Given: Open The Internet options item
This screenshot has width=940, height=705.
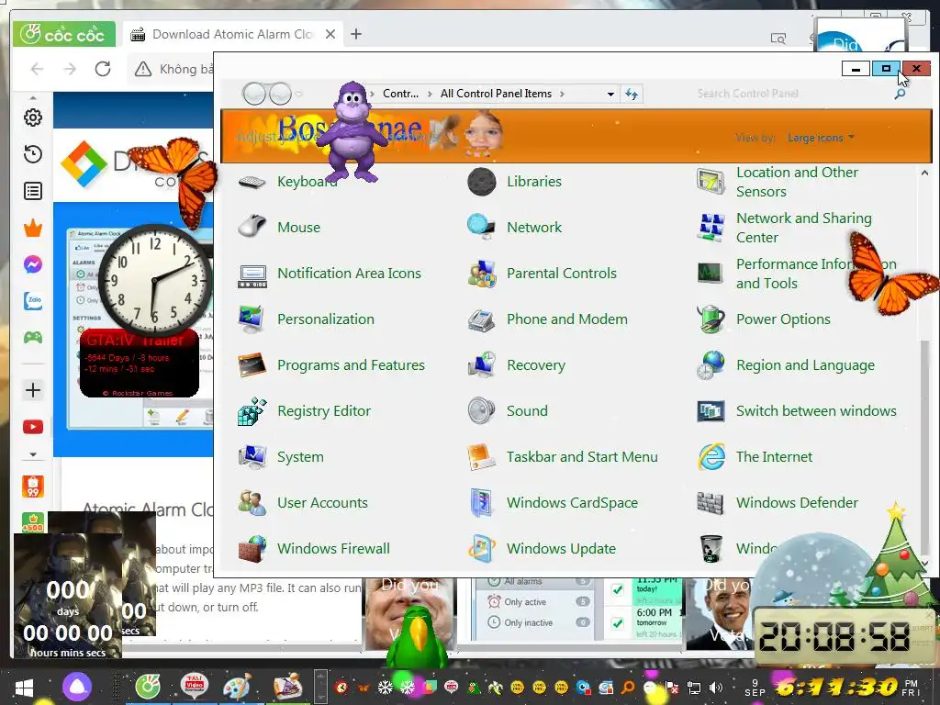Looking at the screenshot, I should pyautogui.click(x=755, y=457).
